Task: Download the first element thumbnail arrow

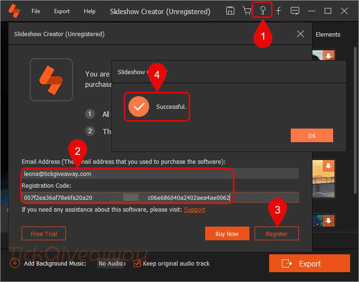Action: point(328,55)
